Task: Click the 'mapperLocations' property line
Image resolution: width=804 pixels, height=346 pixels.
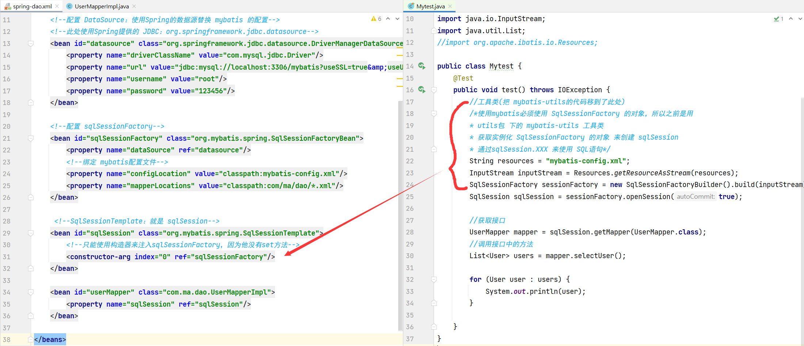Action: (x=205, y=186)
